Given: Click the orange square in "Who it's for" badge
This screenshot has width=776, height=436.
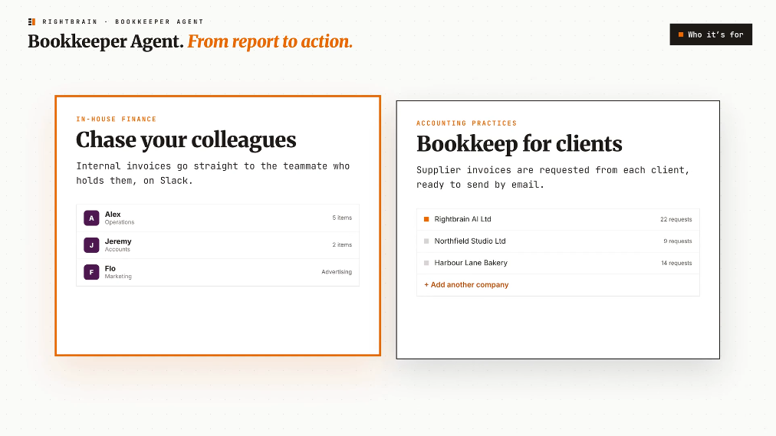Looking at the screenshot, I should point(681,34).
